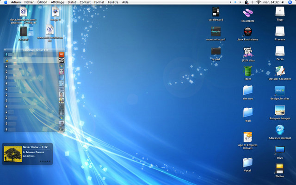Open the Aide menu
The width and height of the screenshot is (296, 185).
coord(125,2)
